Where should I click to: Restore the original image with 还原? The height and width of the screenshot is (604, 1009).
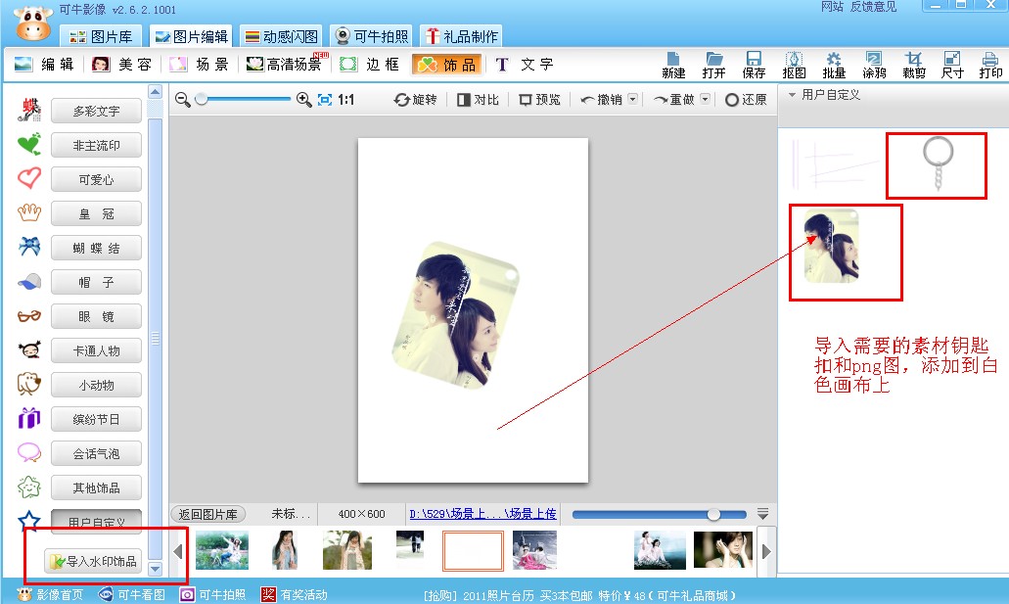pyautogui.click(x=746, y=100)
